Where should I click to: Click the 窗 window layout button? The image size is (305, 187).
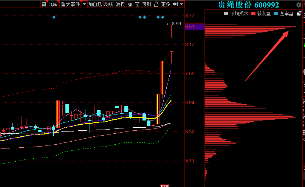[137, 4]
